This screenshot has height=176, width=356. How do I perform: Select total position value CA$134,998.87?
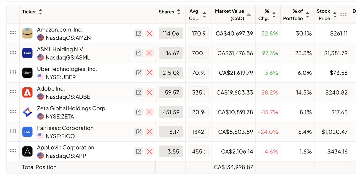(x=233, y=167)
